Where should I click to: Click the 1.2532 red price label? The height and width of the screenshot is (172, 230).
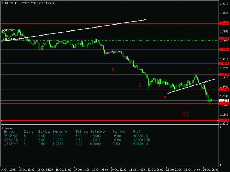point(224,103)
